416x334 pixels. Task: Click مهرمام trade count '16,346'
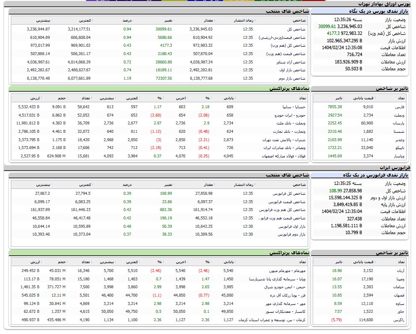[84, 271]
